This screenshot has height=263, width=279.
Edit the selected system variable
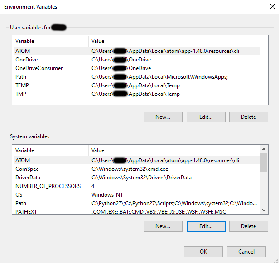coord(206,226)
